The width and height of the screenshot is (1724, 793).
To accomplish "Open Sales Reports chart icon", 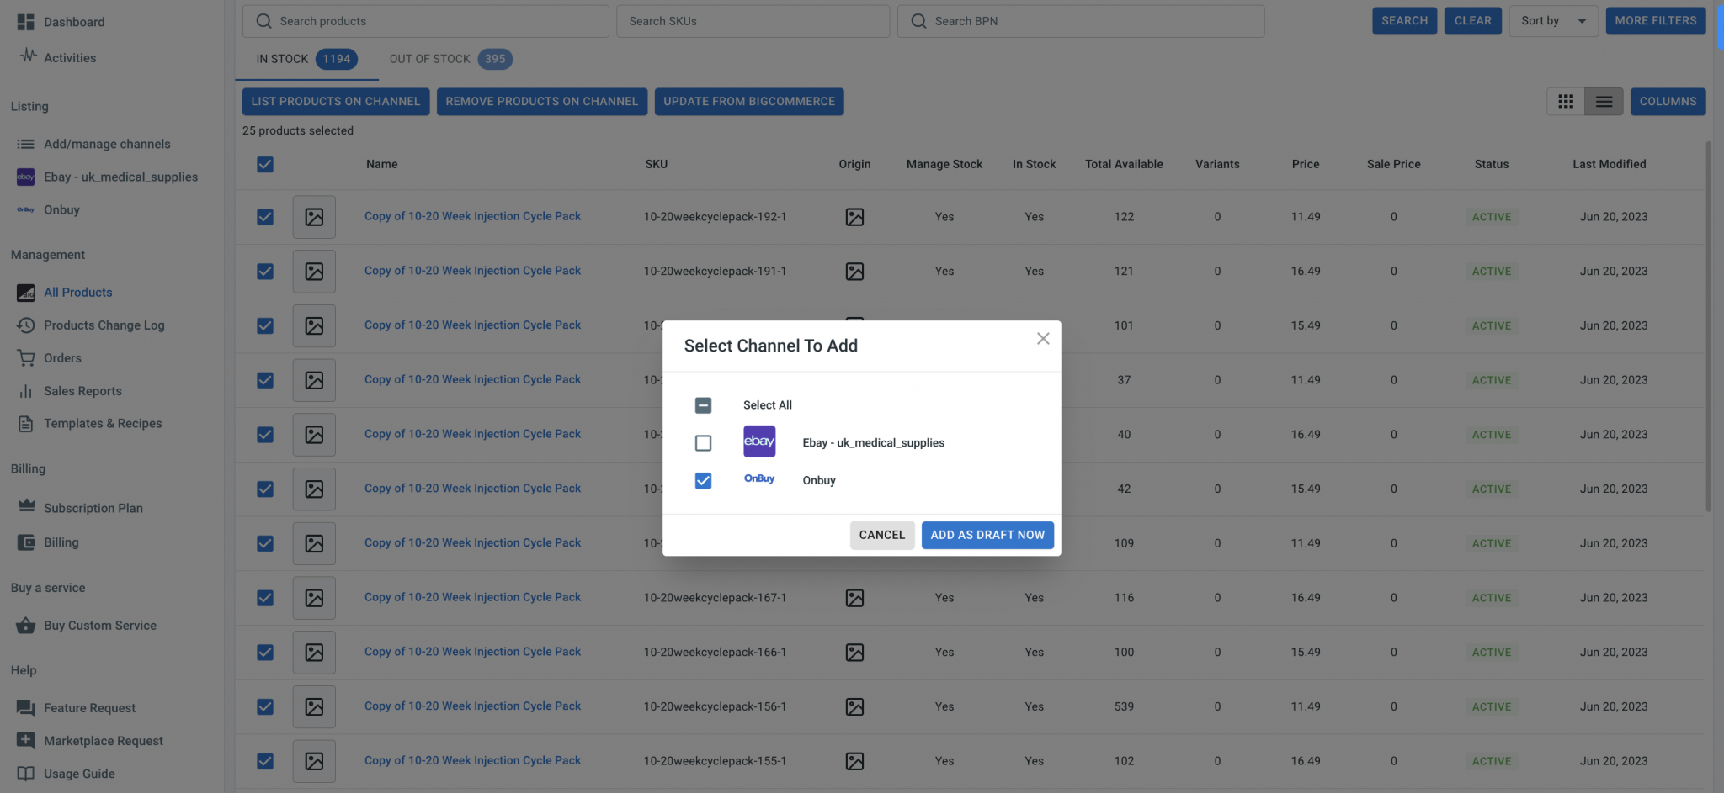I will tap(26, 391).
